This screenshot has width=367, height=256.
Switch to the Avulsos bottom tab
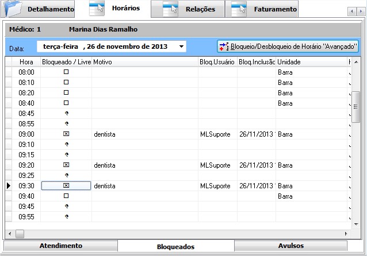(x=290, y=246)
